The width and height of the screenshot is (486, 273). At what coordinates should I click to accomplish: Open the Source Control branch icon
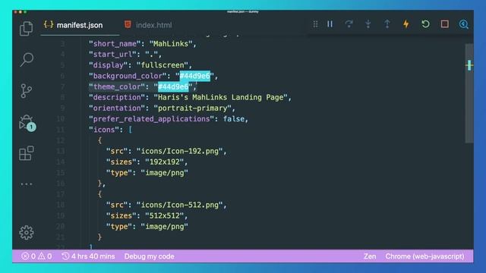26,91
